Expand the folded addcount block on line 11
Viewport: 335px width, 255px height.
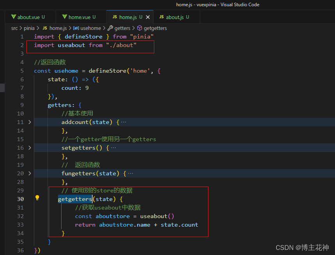coord(30,122)
